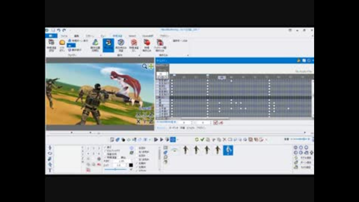
Task: Switch to the Edit (編集) ribbon tab
Action: point(76,36)
